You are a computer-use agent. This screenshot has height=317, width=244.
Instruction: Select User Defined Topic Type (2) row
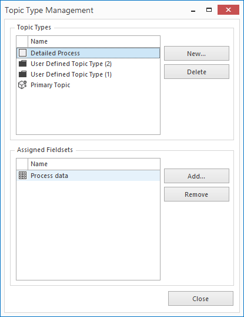point(88,64)
